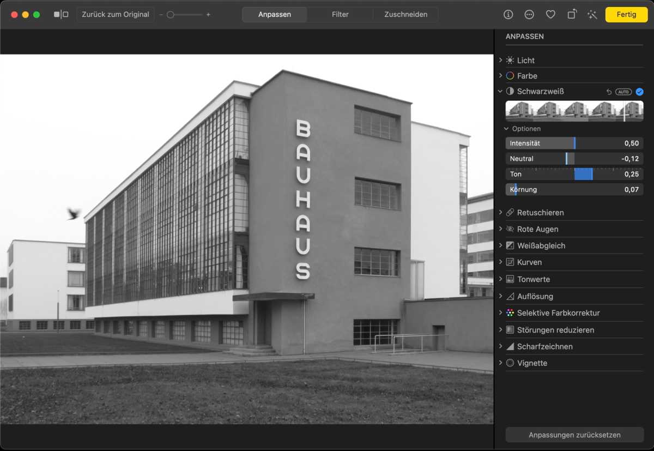Switch to the Filter tab
Screen dimensions: 654x451
[340, 15]
